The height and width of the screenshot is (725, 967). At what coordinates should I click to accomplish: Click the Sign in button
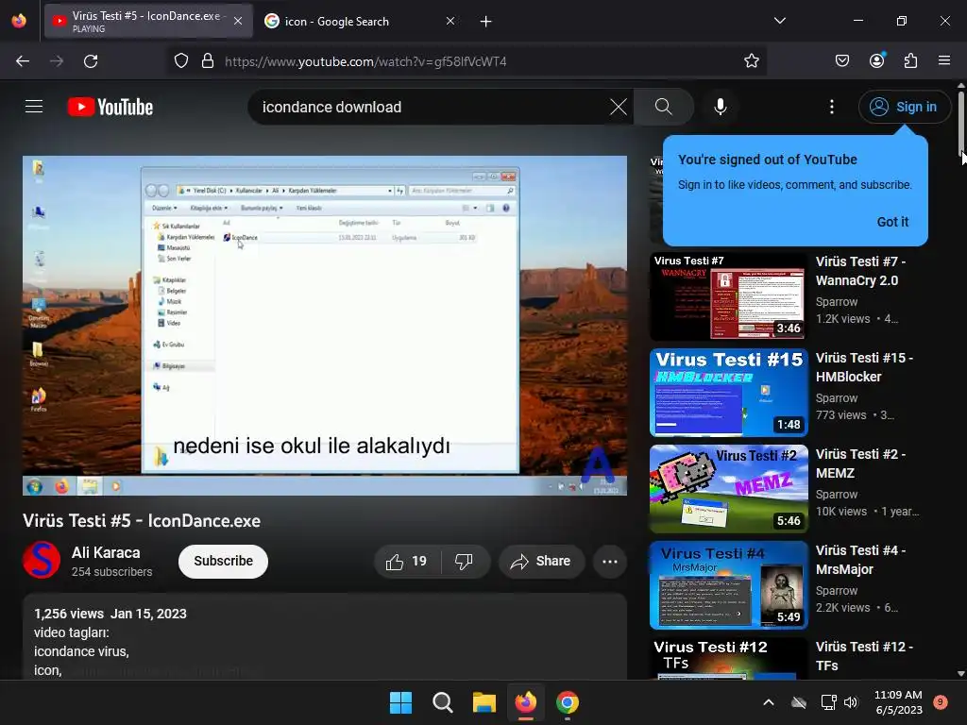(x=904, y=107)
